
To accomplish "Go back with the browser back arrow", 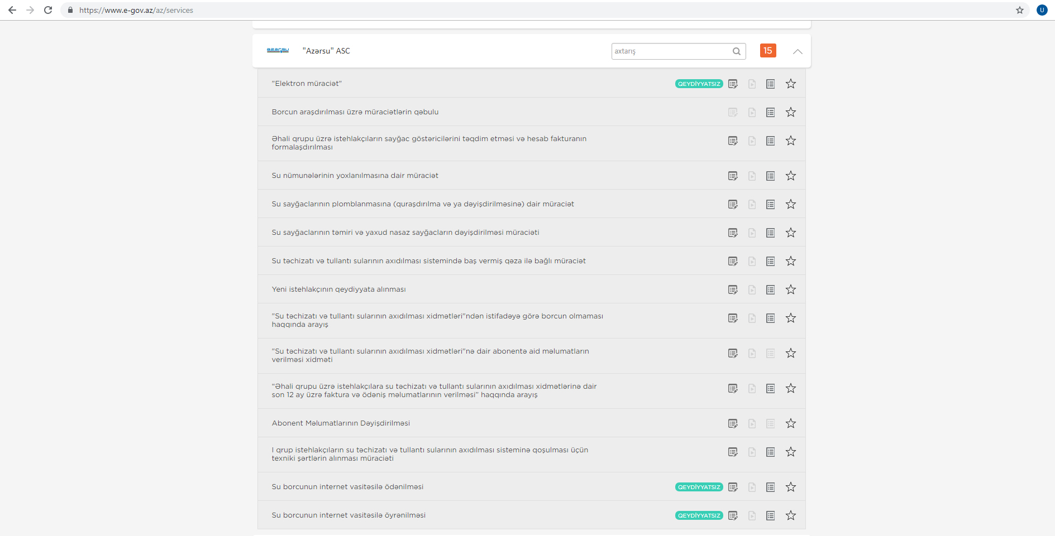I will pyautogui.click(x=12, y=10).
